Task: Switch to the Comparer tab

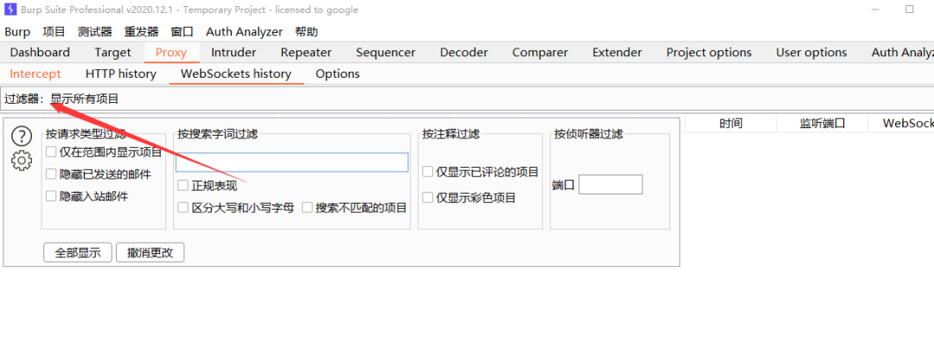Action: (541, 53)
